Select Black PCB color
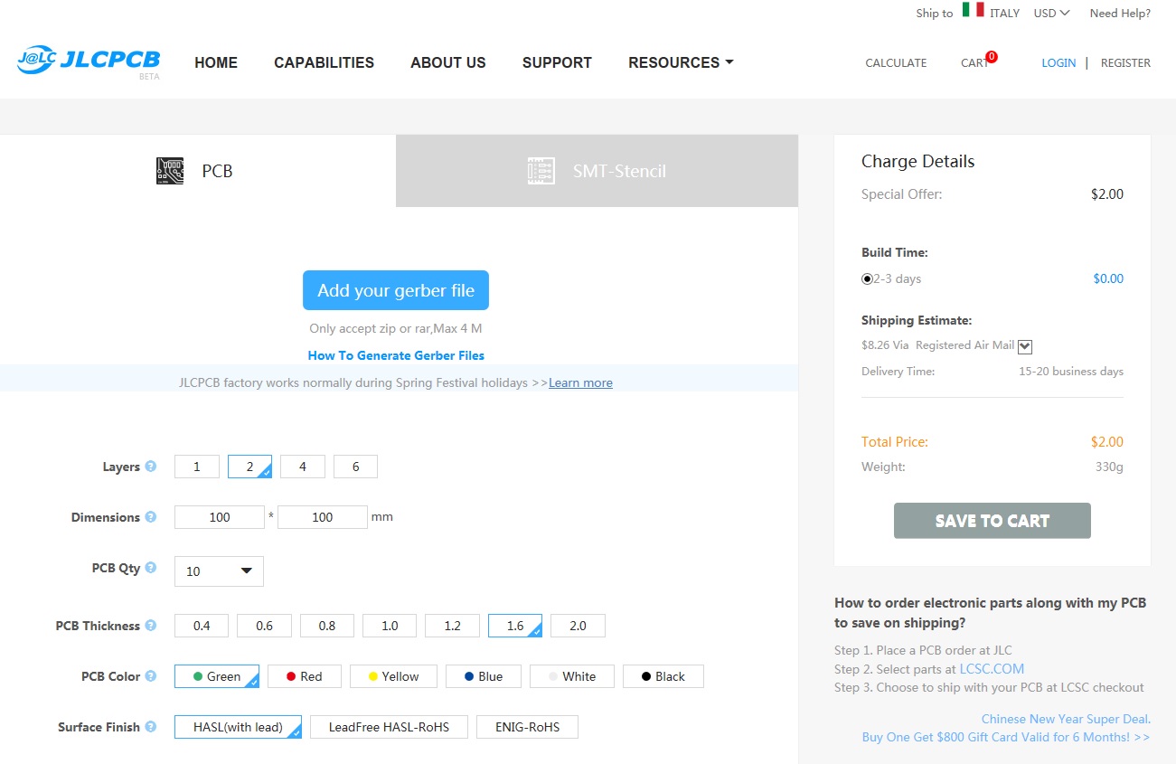 (x=663, y=676)
